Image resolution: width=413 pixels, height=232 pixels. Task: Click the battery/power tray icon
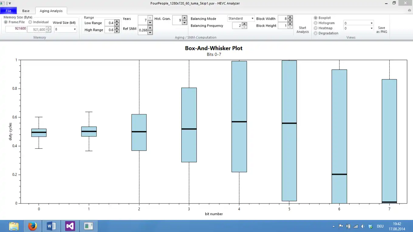(348, 226)
